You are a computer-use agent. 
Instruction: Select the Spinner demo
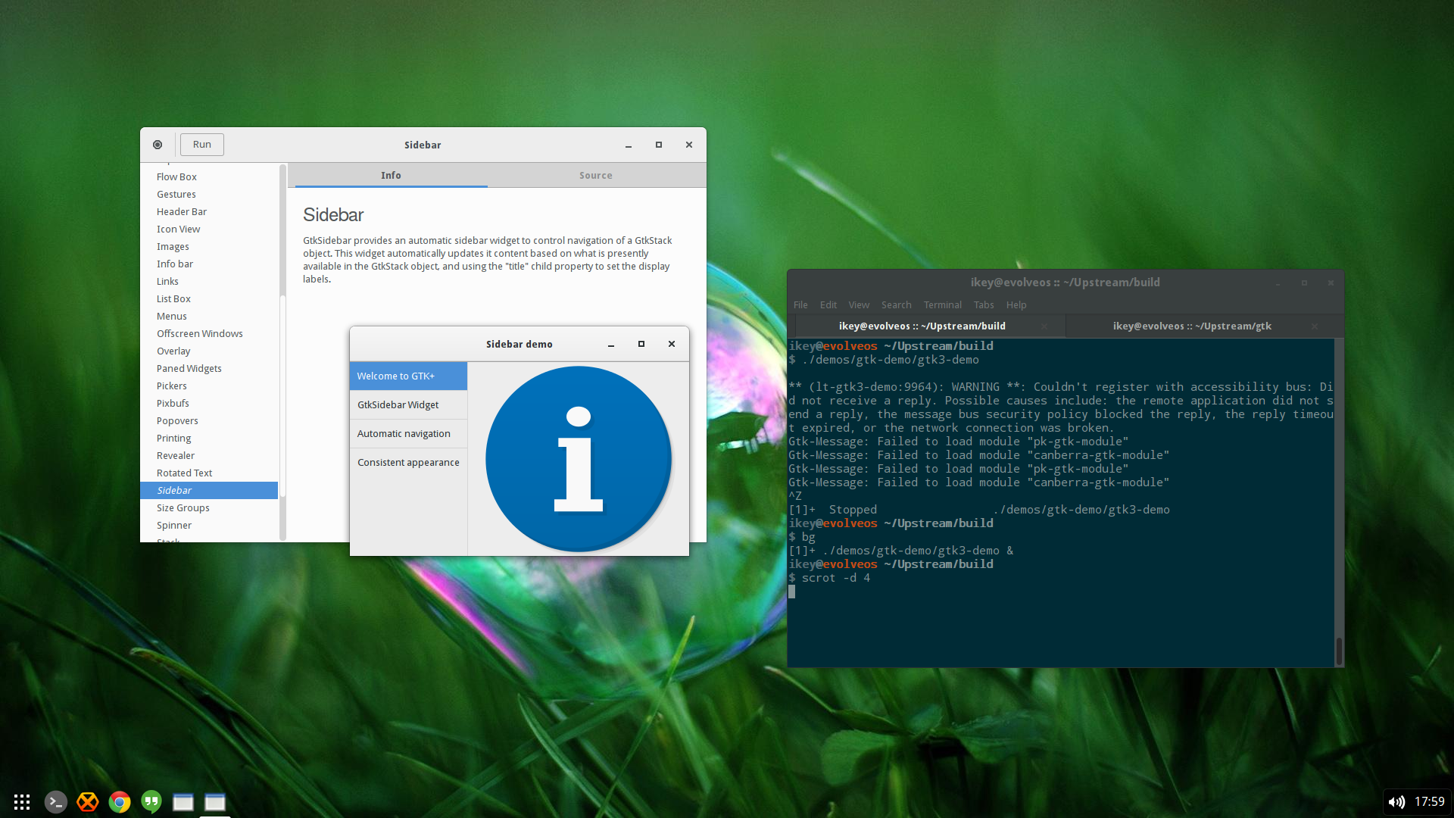[209, 525]
